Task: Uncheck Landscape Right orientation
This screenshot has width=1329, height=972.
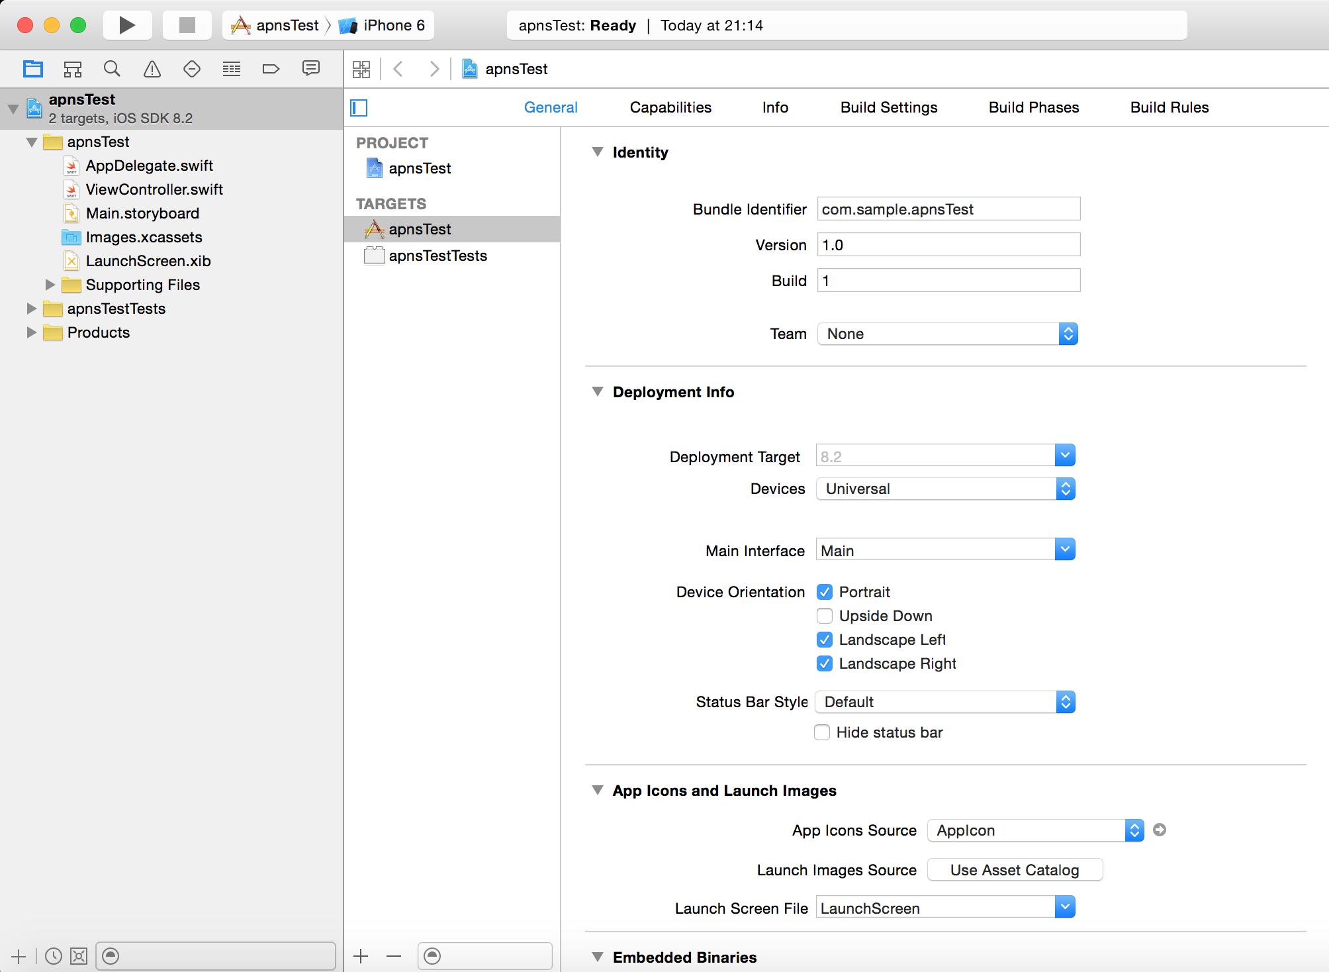Action: click(825, 663)
